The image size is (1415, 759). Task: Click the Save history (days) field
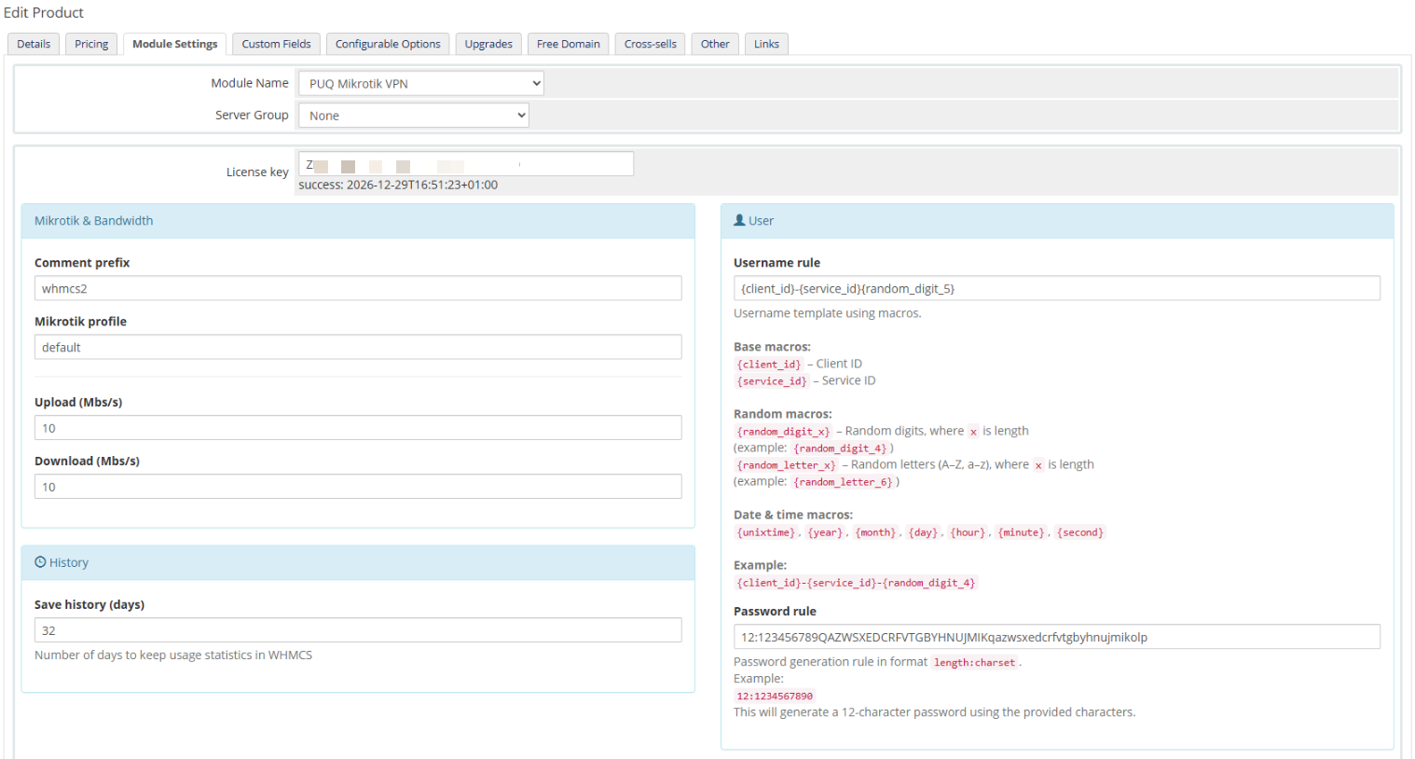(358, 629)
